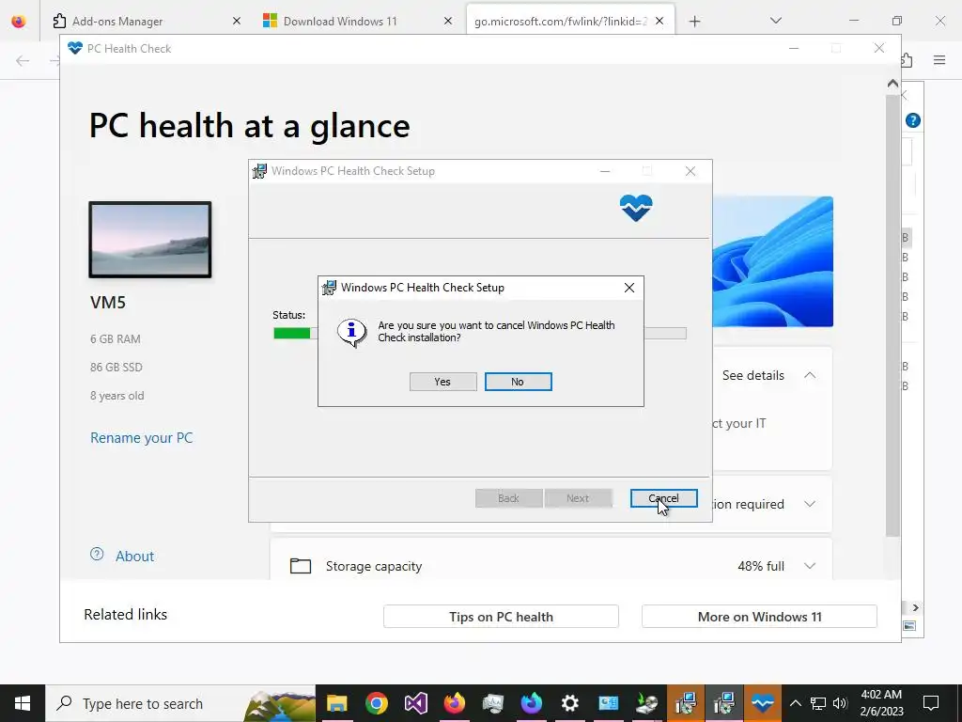Screen dimensions: 962x722
Task: Click the VM5 device thumbnail image
Action: pyautogui.click(x=150, y=240)
